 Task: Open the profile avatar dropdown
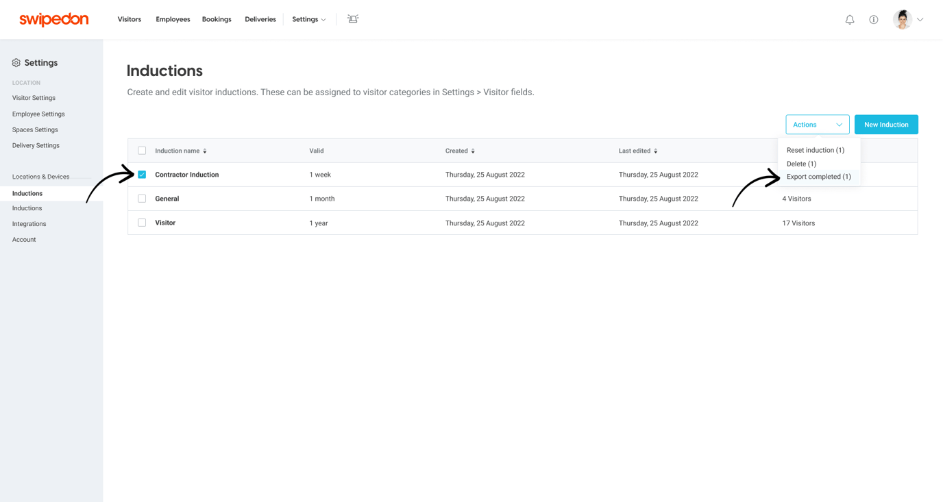tap(920, 19)
